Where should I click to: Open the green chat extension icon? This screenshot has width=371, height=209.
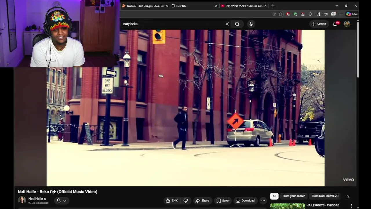295,14
